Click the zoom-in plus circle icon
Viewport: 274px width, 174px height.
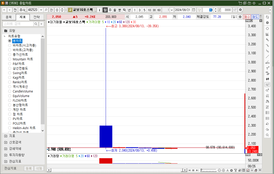coord(223,170)
